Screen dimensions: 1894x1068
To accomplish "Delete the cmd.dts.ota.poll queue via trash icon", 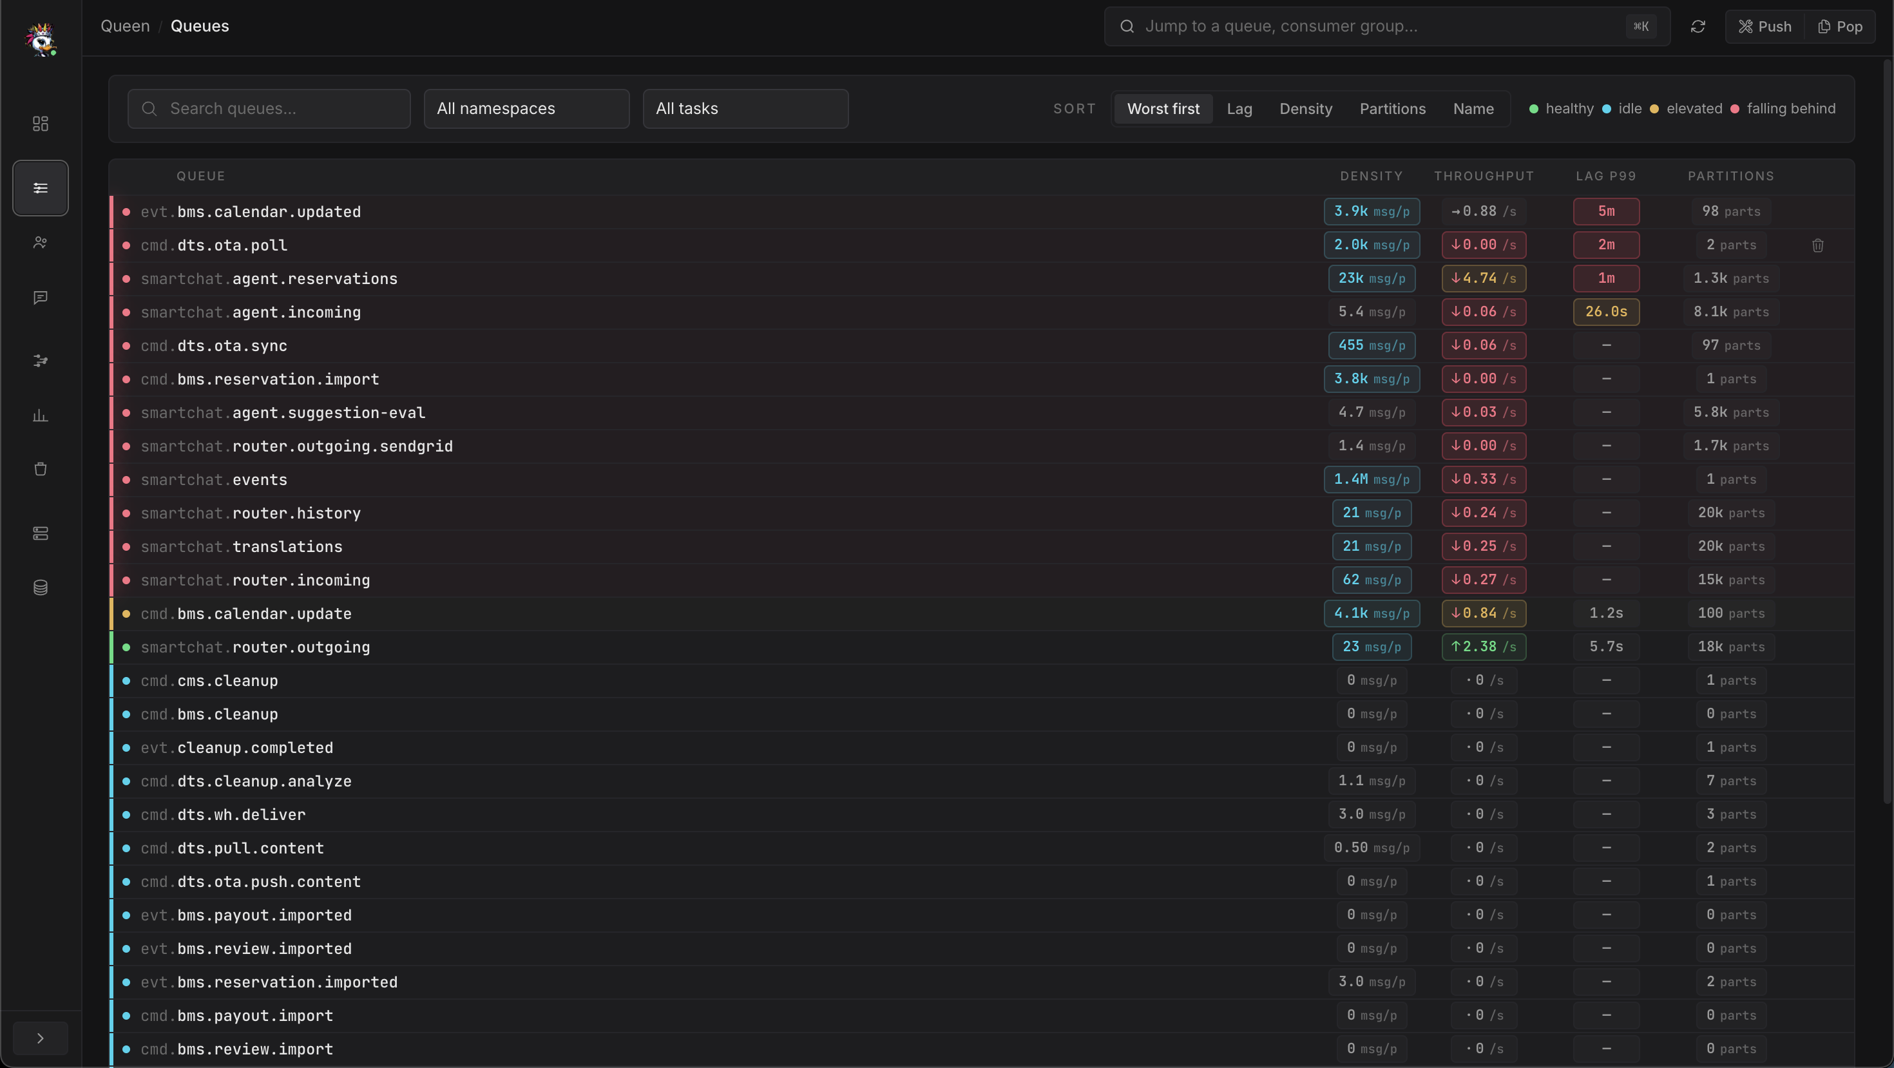I will pos(1818,245).
